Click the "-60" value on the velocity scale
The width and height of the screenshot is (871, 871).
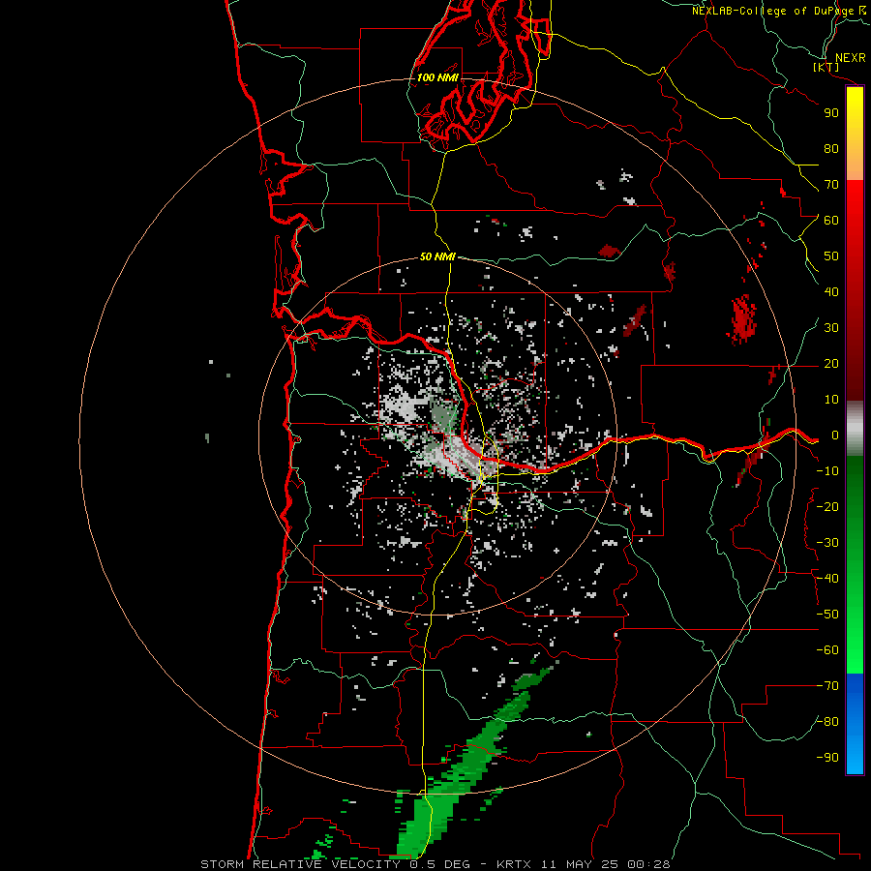tap(827, 650)
